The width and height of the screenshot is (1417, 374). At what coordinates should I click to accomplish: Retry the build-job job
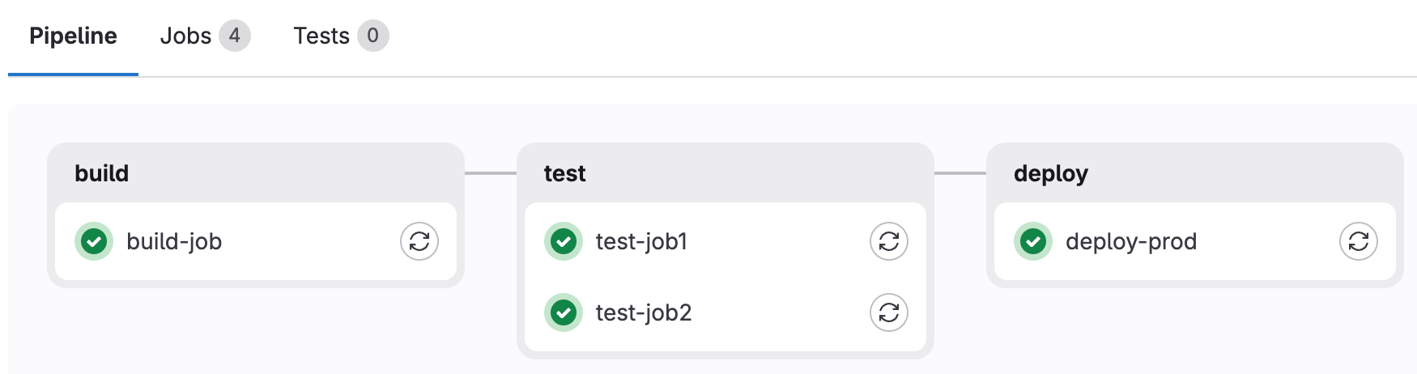(x=419, y=241)
